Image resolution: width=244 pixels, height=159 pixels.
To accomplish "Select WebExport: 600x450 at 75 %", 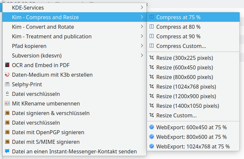I will [193, 127].
